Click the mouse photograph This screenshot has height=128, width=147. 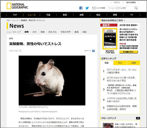tap(52, 81)
